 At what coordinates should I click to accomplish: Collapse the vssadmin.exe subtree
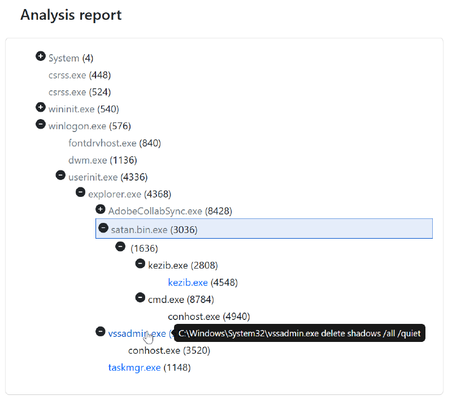101,331
